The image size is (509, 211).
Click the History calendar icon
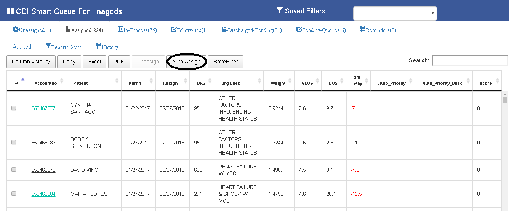(x=99, y=46)
